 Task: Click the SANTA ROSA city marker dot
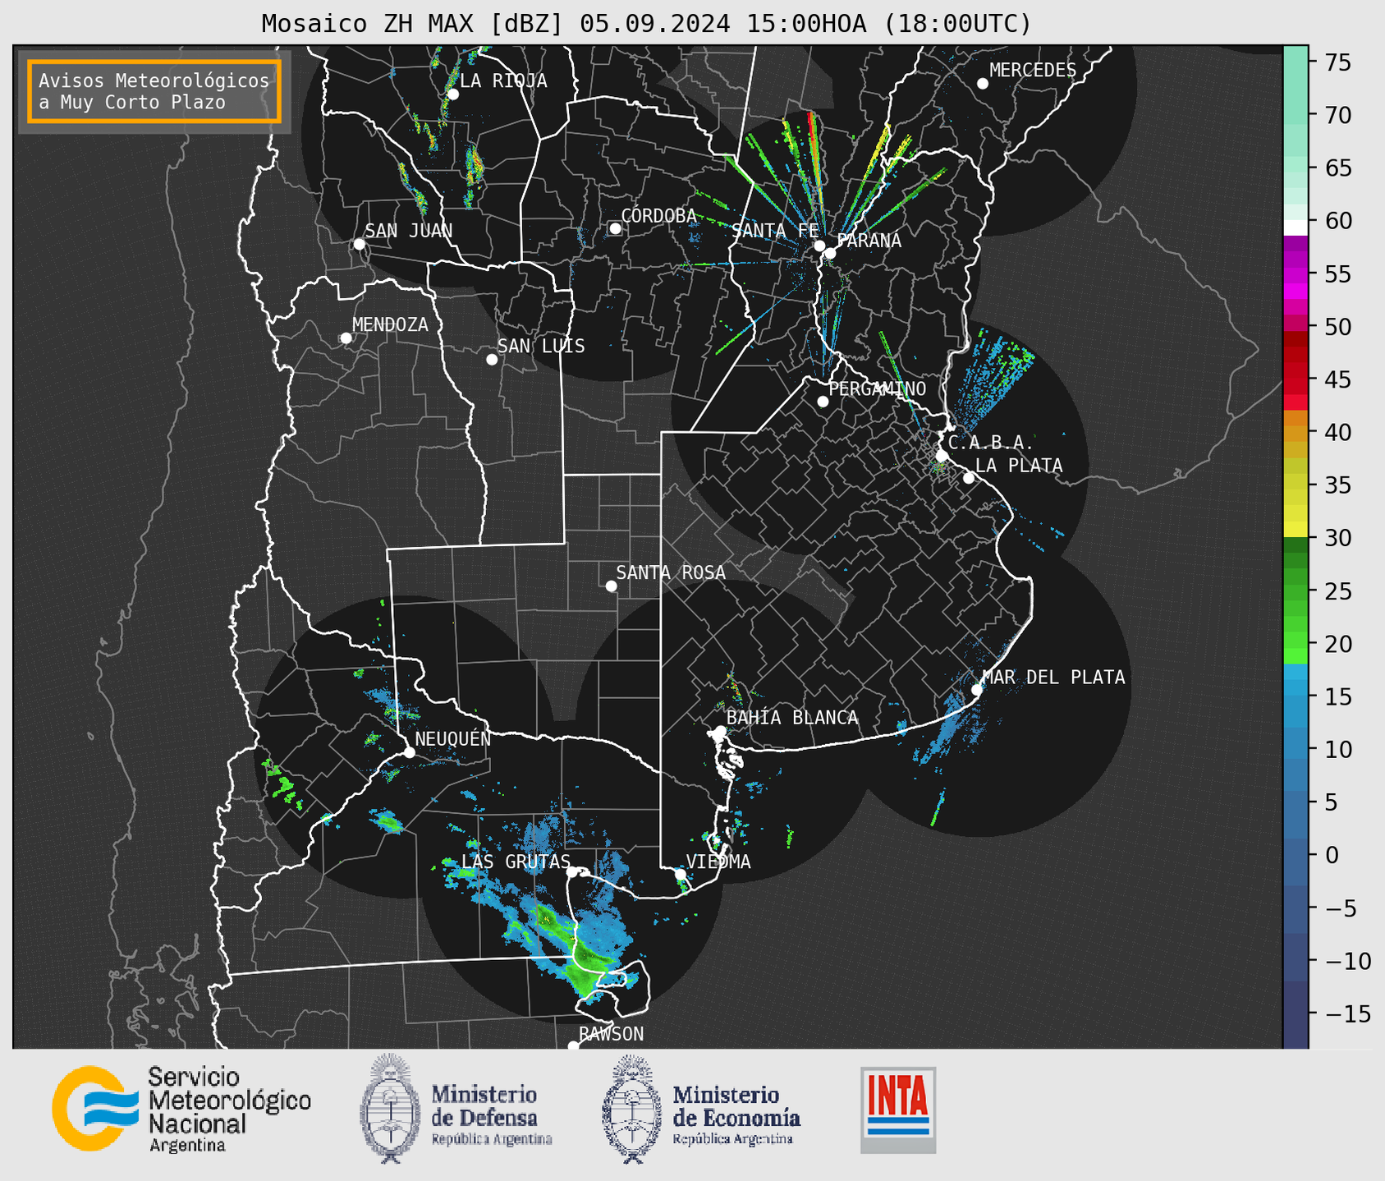pyautogui.click(x=611, y=586)
